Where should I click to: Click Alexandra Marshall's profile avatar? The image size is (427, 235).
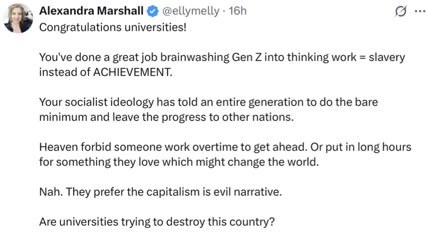click(x=18, y=18)
